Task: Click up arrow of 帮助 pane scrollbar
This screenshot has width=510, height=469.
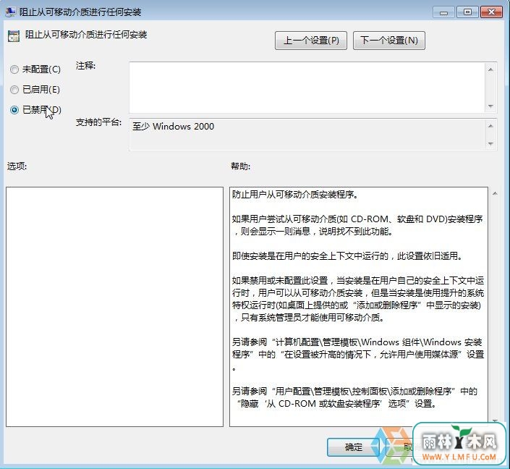Action: (x=495, y=194)
